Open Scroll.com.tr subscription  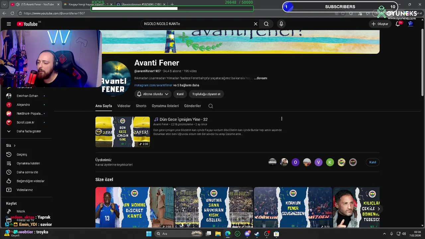(x=25, y=122)
